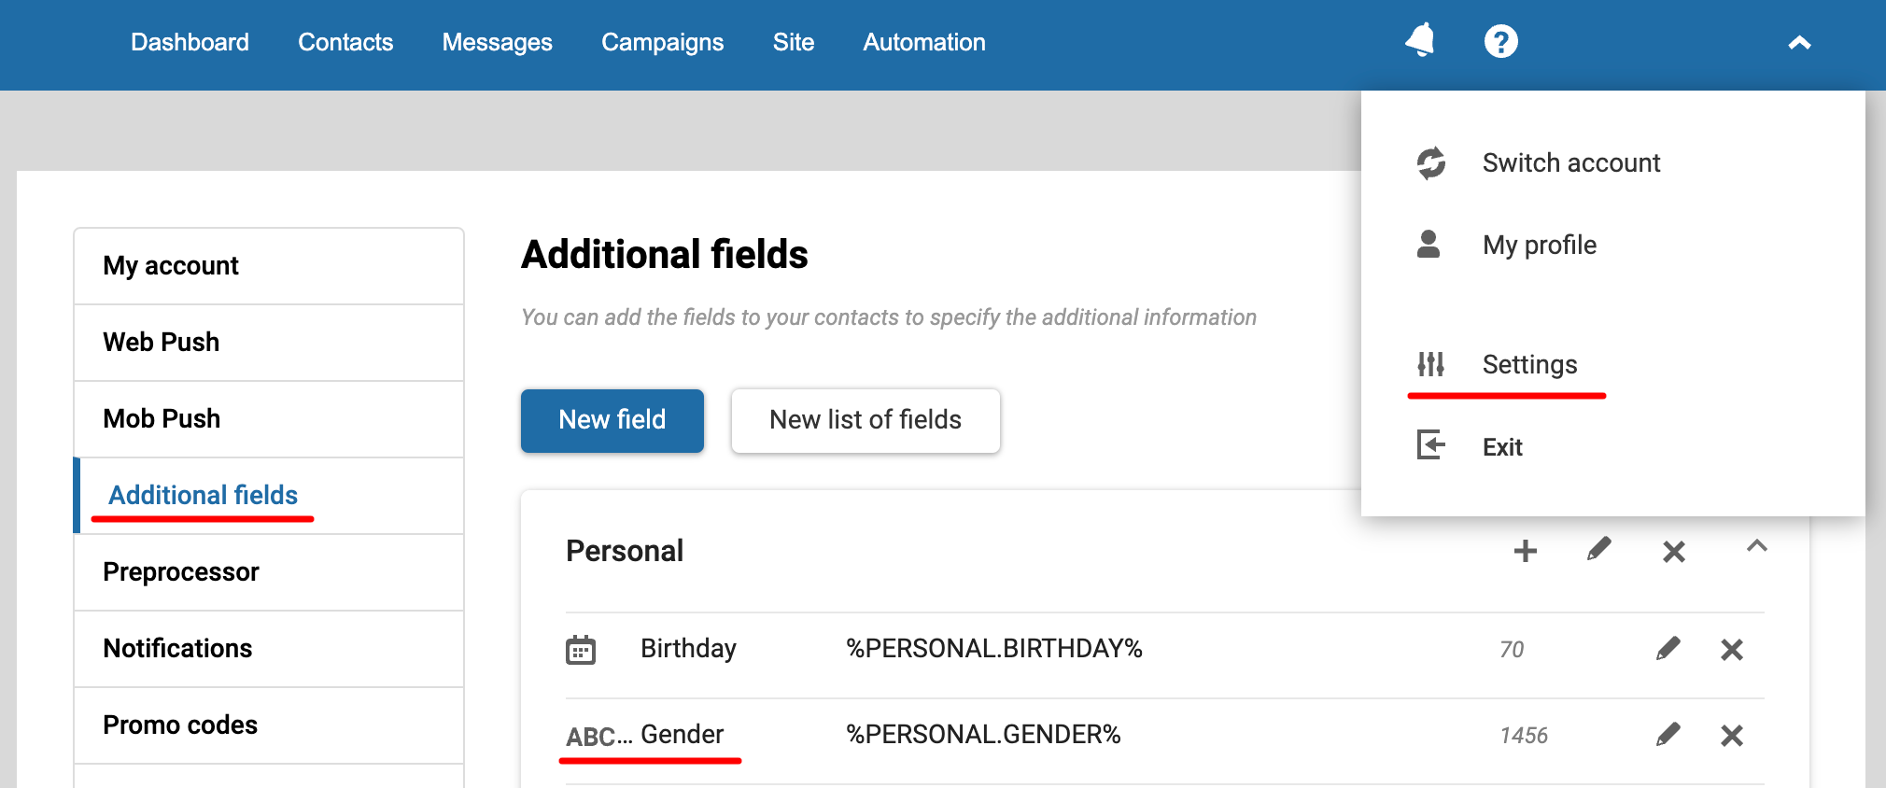Open the Campaigns navigation tab
Viewport: 1886px width, 788px height.
tap(662, 42)
